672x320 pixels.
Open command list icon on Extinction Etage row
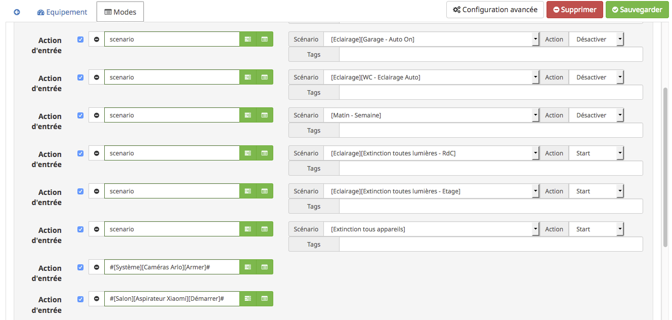coord(265,191)
